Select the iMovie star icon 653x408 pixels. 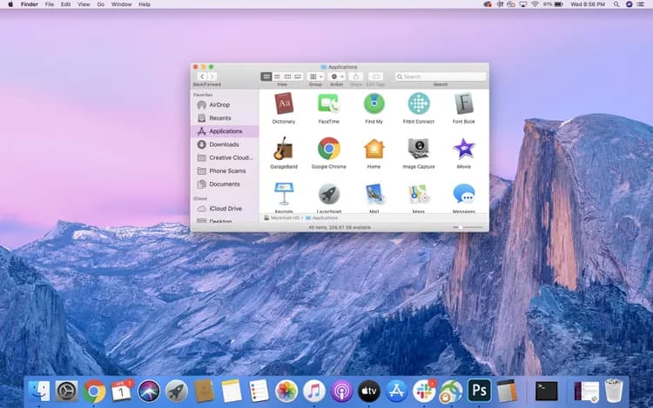463,149
